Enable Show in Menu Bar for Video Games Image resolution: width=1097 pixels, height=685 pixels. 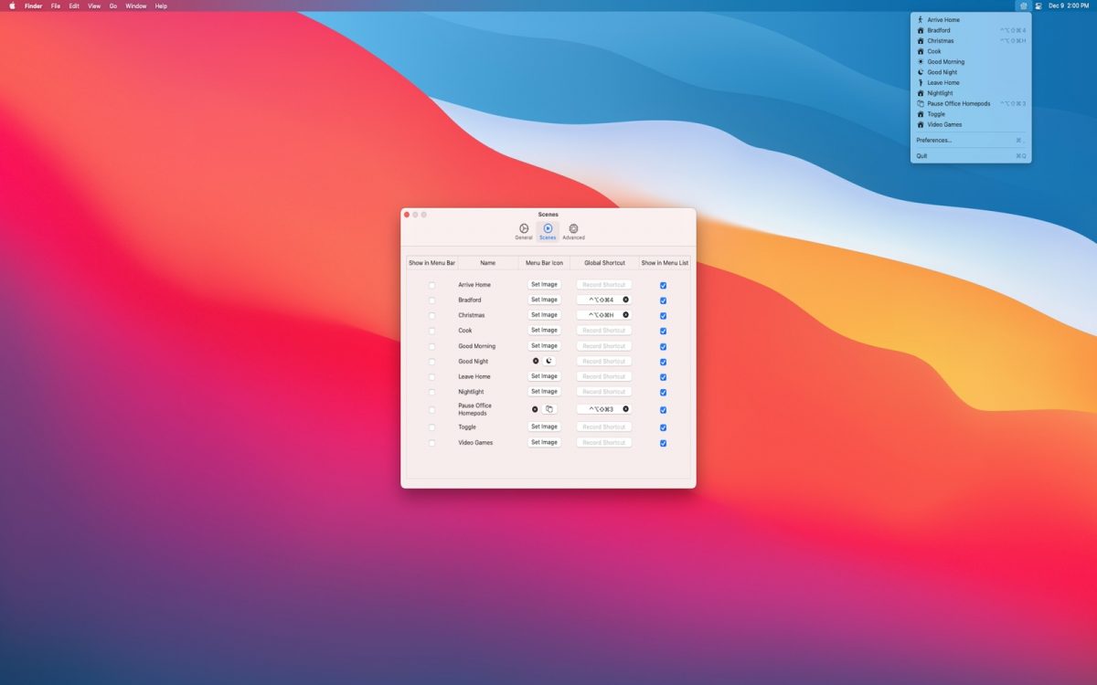point(431,443)
